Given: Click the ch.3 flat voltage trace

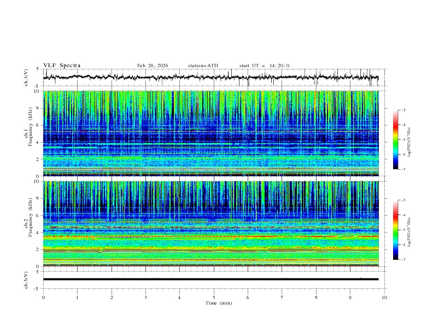Looking at the screenshot, I should [x=210, y=279].
